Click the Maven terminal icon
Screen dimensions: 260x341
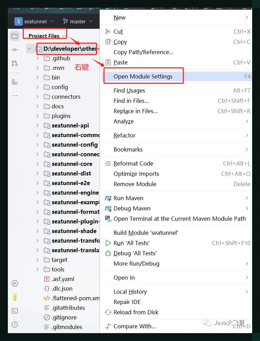[x=108, y=219]
